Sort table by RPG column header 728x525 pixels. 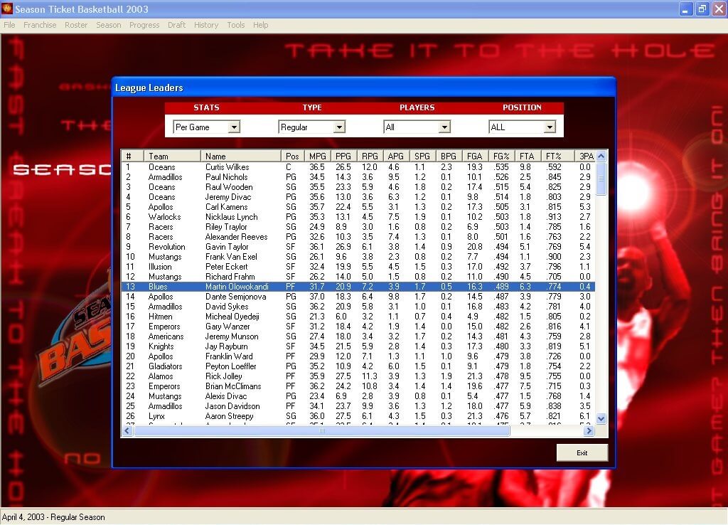coord(370,156)
